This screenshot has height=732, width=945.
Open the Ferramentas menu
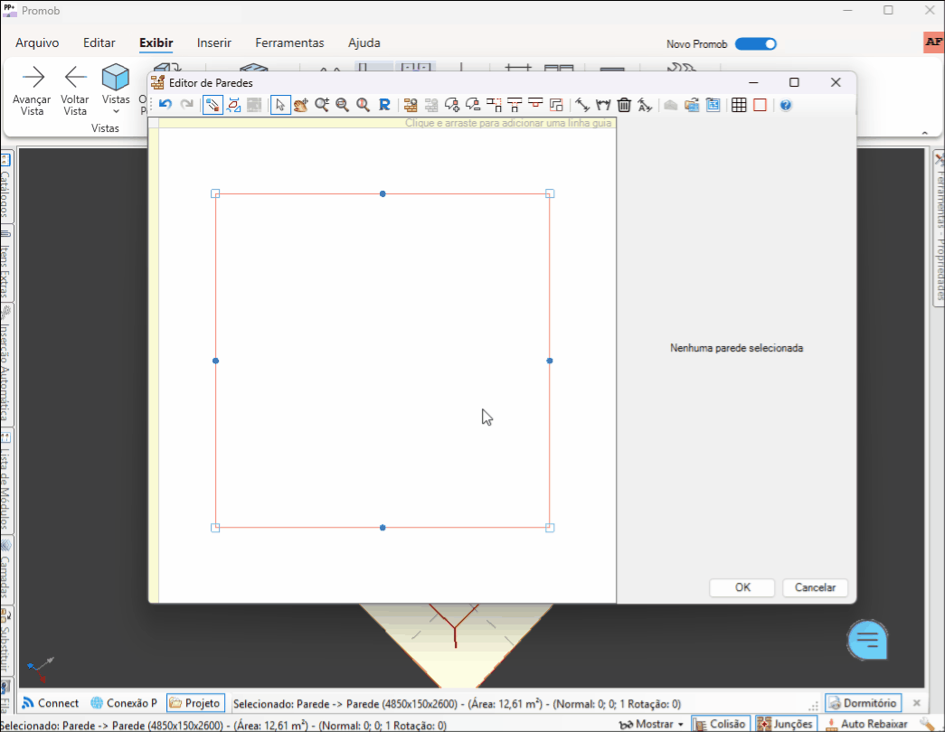pos(289,42)
